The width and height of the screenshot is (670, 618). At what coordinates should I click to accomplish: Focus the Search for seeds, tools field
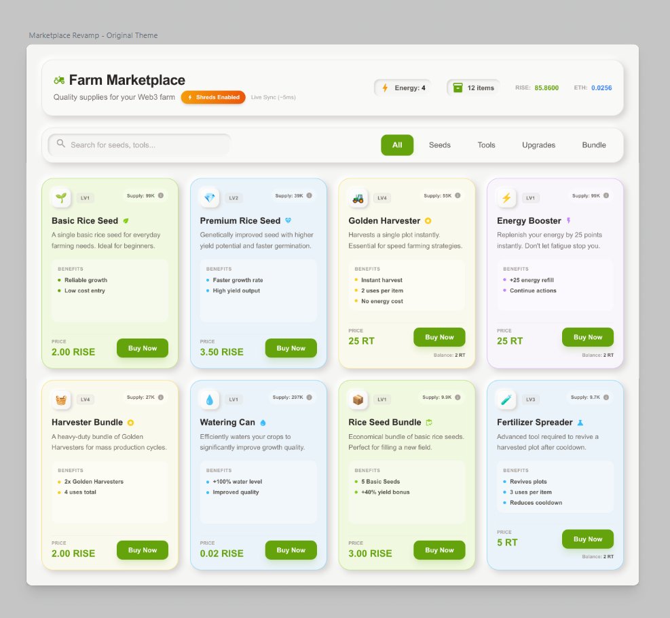(139, 144)
